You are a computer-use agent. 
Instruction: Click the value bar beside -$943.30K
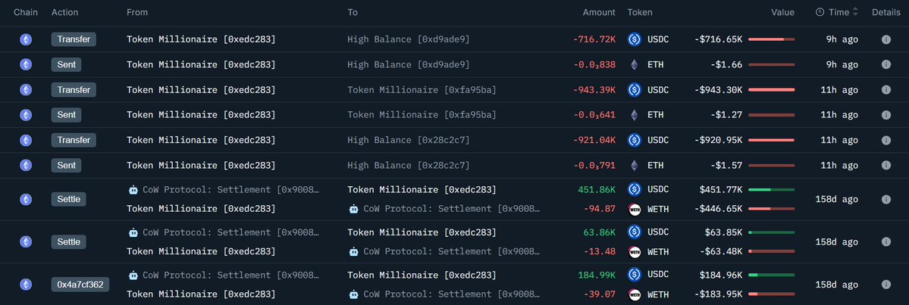[x=771, y=90]
